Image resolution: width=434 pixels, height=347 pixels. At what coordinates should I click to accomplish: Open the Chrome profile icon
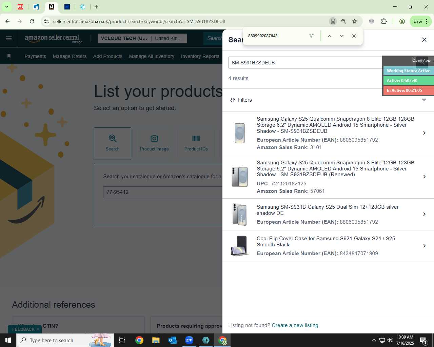402,21
